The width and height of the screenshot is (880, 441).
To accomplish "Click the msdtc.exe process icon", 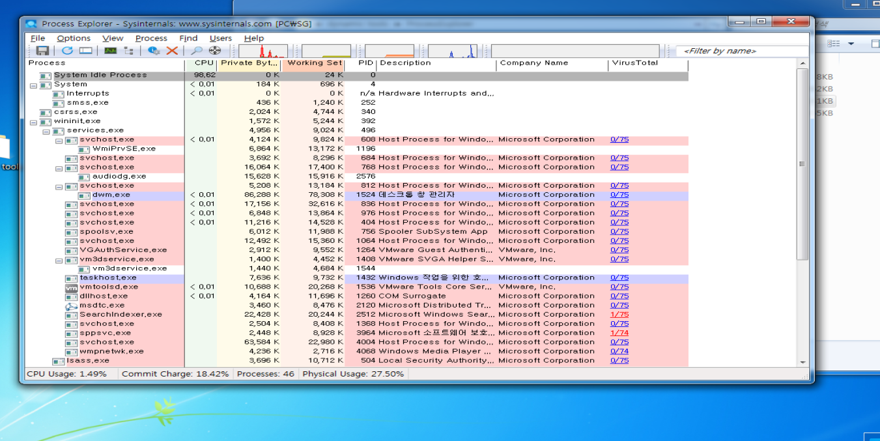I will pos(71,306).
